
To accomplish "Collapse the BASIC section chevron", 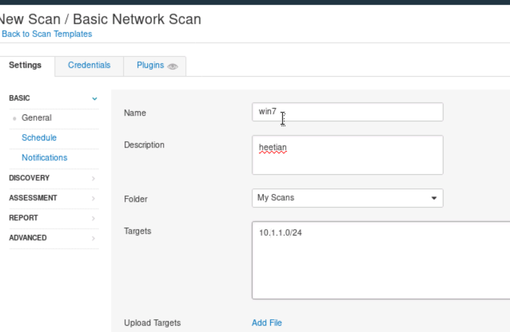I will click(x=95, y=98).
